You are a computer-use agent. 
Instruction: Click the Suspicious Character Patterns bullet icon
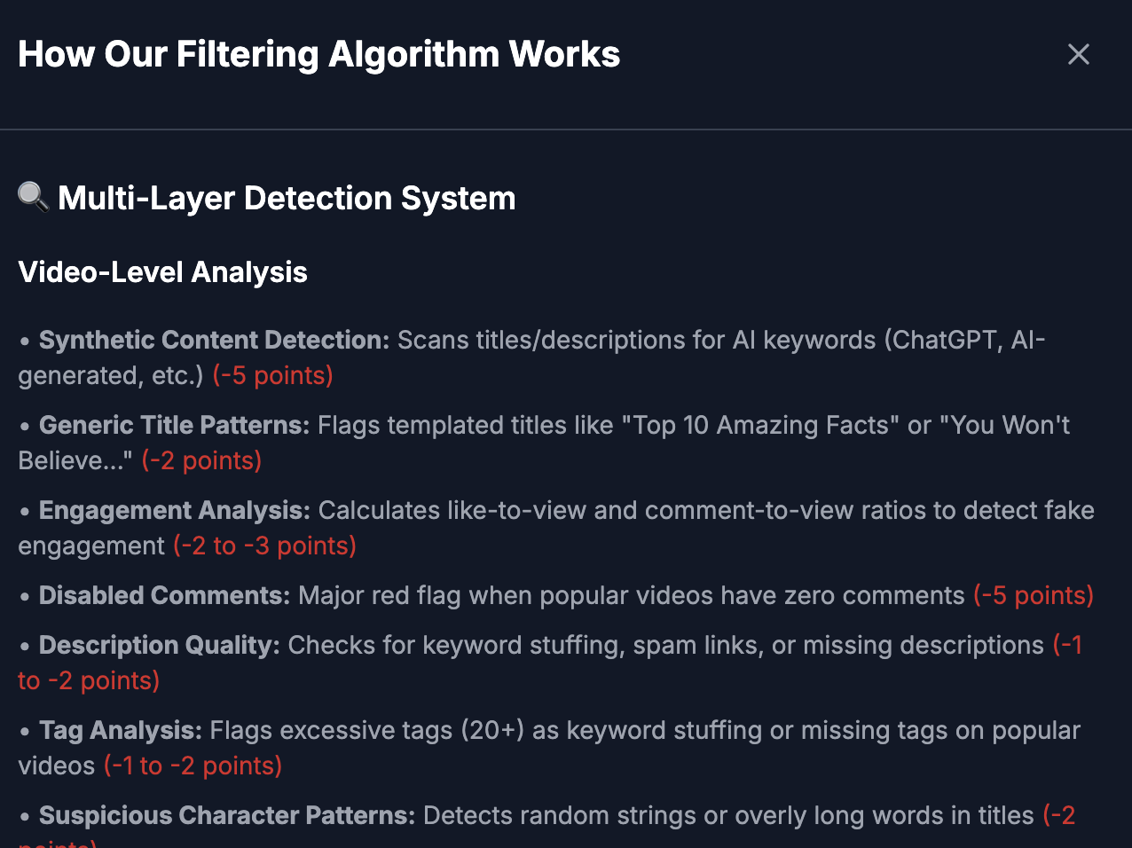pos(24,817)
